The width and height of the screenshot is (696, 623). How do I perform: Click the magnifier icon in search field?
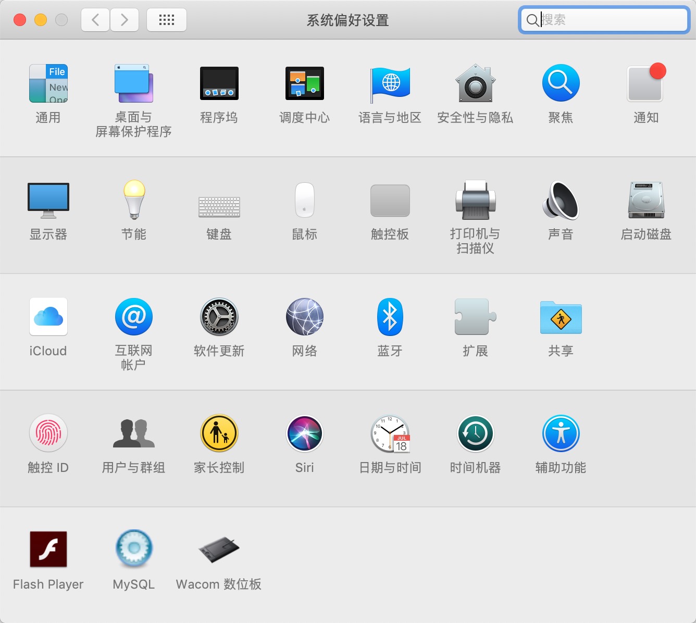click(532, 20)
